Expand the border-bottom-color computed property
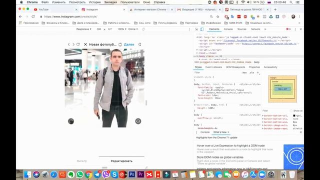 (263, 115)
